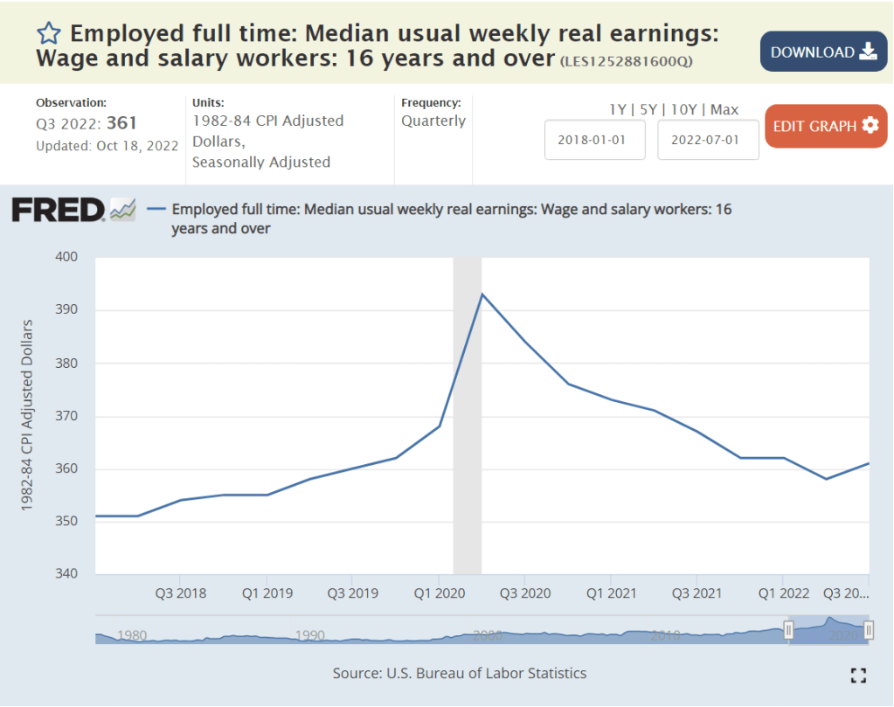
Task: Click the end date field 2022-07-01
Action: point(708,141)
